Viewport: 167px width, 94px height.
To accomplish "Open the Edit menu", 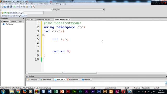I will point(6,4).
